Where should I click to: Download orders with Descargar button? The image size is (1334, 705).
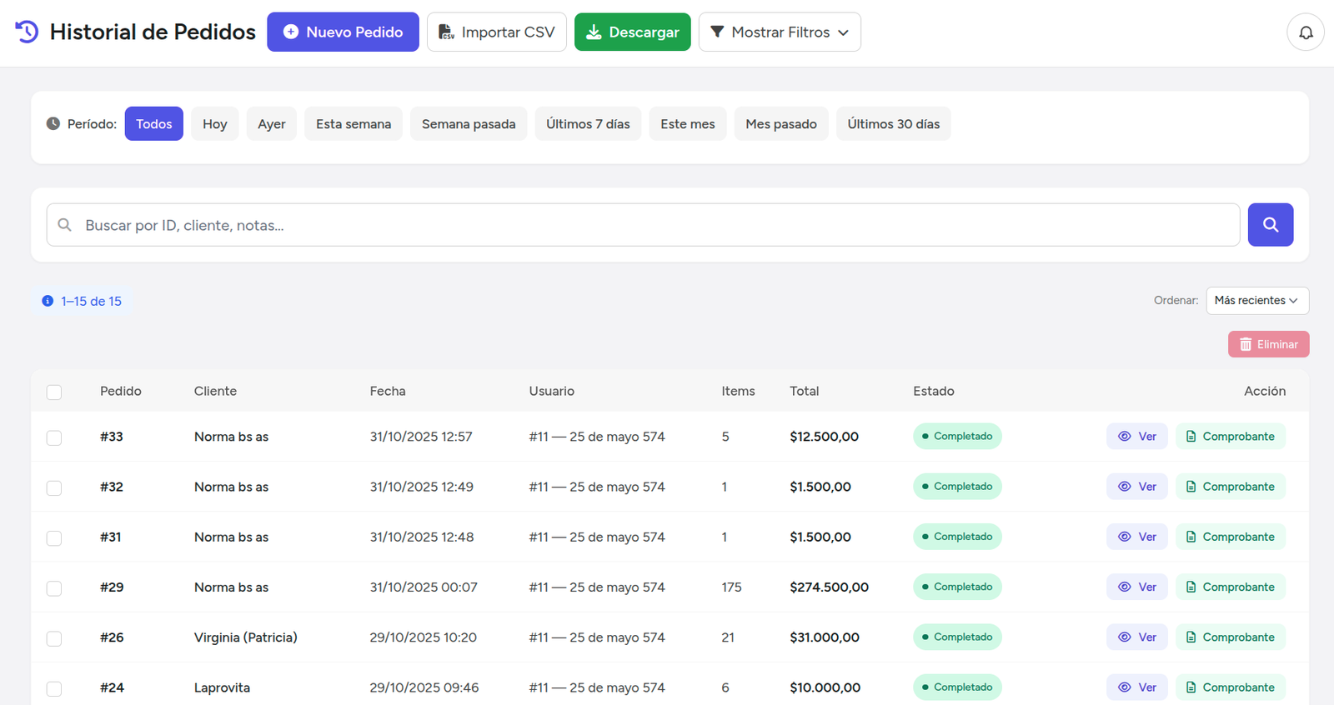[632, 32]
